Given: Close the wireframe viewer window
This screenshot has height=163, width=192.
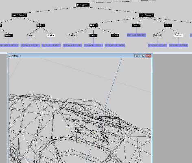Looking at the screenshot, I should pos(148,56).
